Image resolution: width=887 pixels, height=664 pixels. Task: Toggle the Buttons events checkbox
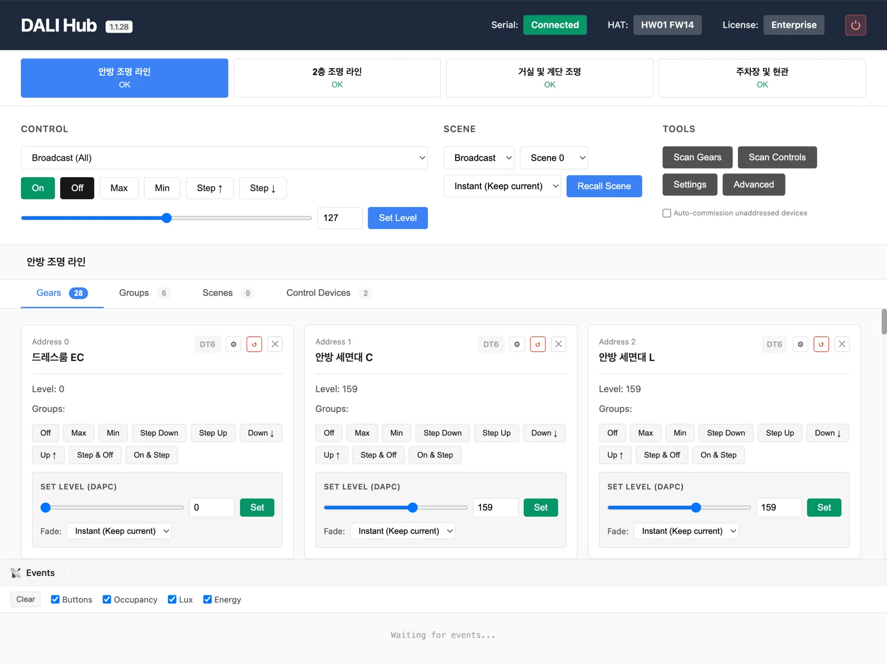(x=55, y=599)
